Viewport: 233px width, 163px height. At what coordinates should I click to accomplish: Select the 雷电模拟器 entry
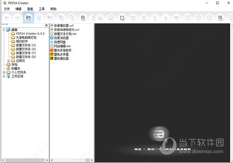click(61, 58)
